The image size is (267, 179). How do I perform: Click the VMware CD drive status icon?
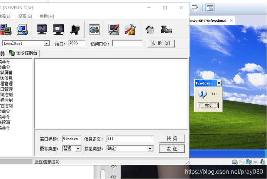242,162
